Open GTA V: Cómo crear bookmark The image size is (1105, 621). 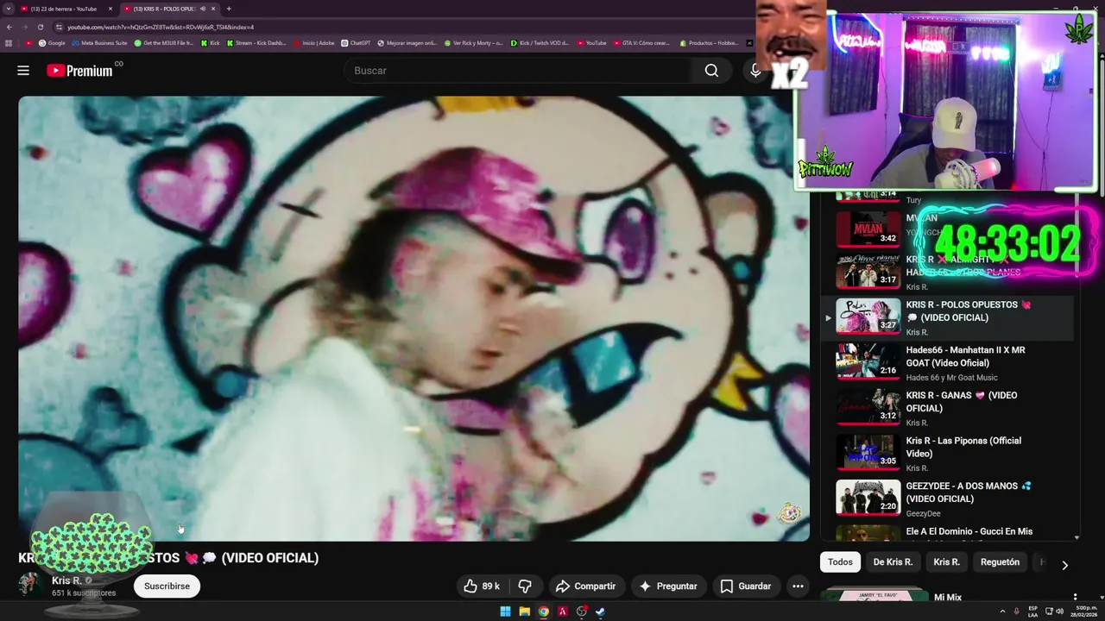pos(641,43)
